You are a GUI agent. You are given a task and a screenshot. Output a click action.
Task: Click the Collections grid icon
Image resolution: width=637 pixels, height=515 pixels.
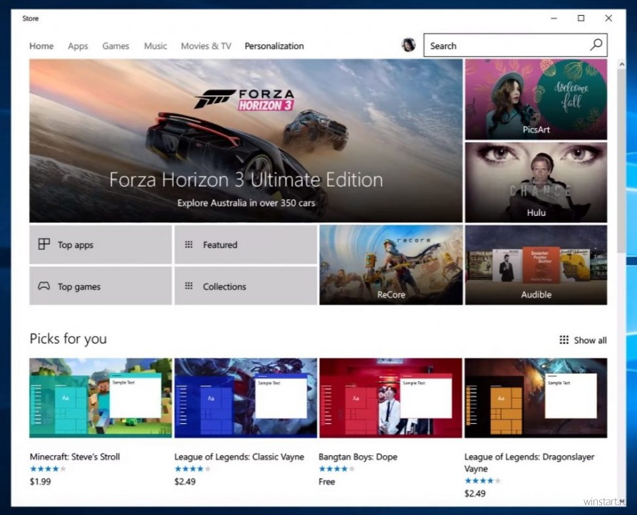pyautogui.click(x=189, y=286)
